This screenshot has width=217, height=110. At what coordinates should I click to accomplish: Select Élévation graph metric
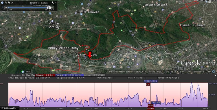point(45,75)
